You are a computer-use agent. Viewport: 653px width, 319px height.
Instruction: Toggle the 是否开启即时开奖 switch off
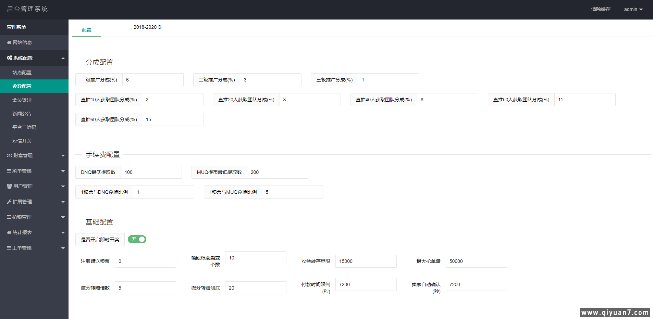(x=137, y=239)
